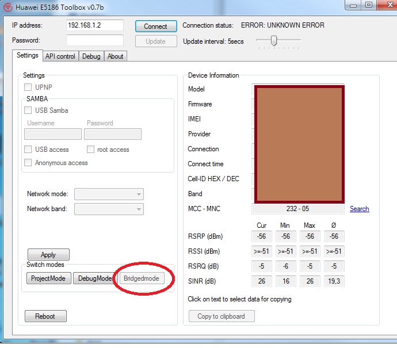This screenshot has height=348, width=397.
Task: Click the IP address input field
Action: pos(95,25)
